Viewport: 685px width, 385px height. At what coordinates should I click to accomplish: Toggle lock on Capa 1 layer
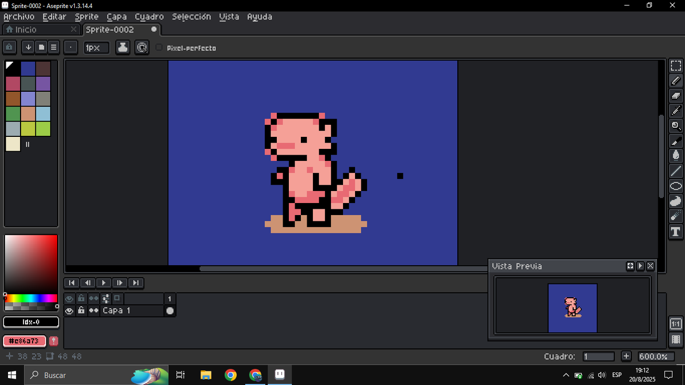point(82,310)
